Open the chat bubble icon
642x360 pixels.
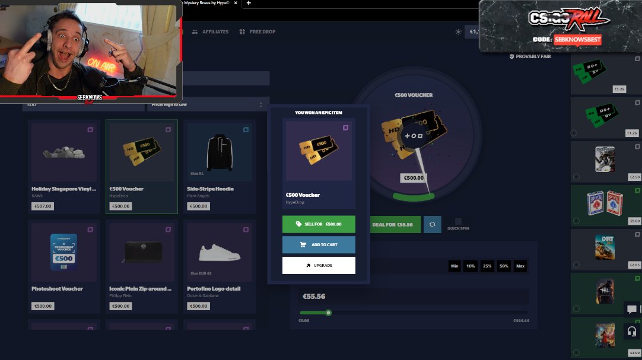point(632,309)
